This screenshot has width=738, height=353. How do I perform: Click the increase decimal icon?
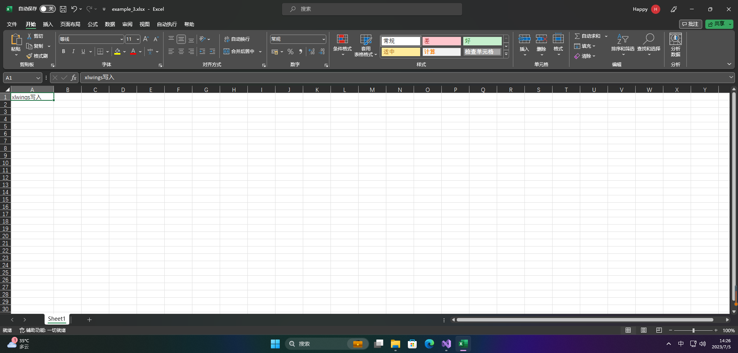[x=312, y=52]
